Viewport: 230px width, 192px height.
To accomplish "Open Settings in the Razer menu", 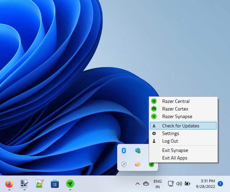I will (171, 134).
